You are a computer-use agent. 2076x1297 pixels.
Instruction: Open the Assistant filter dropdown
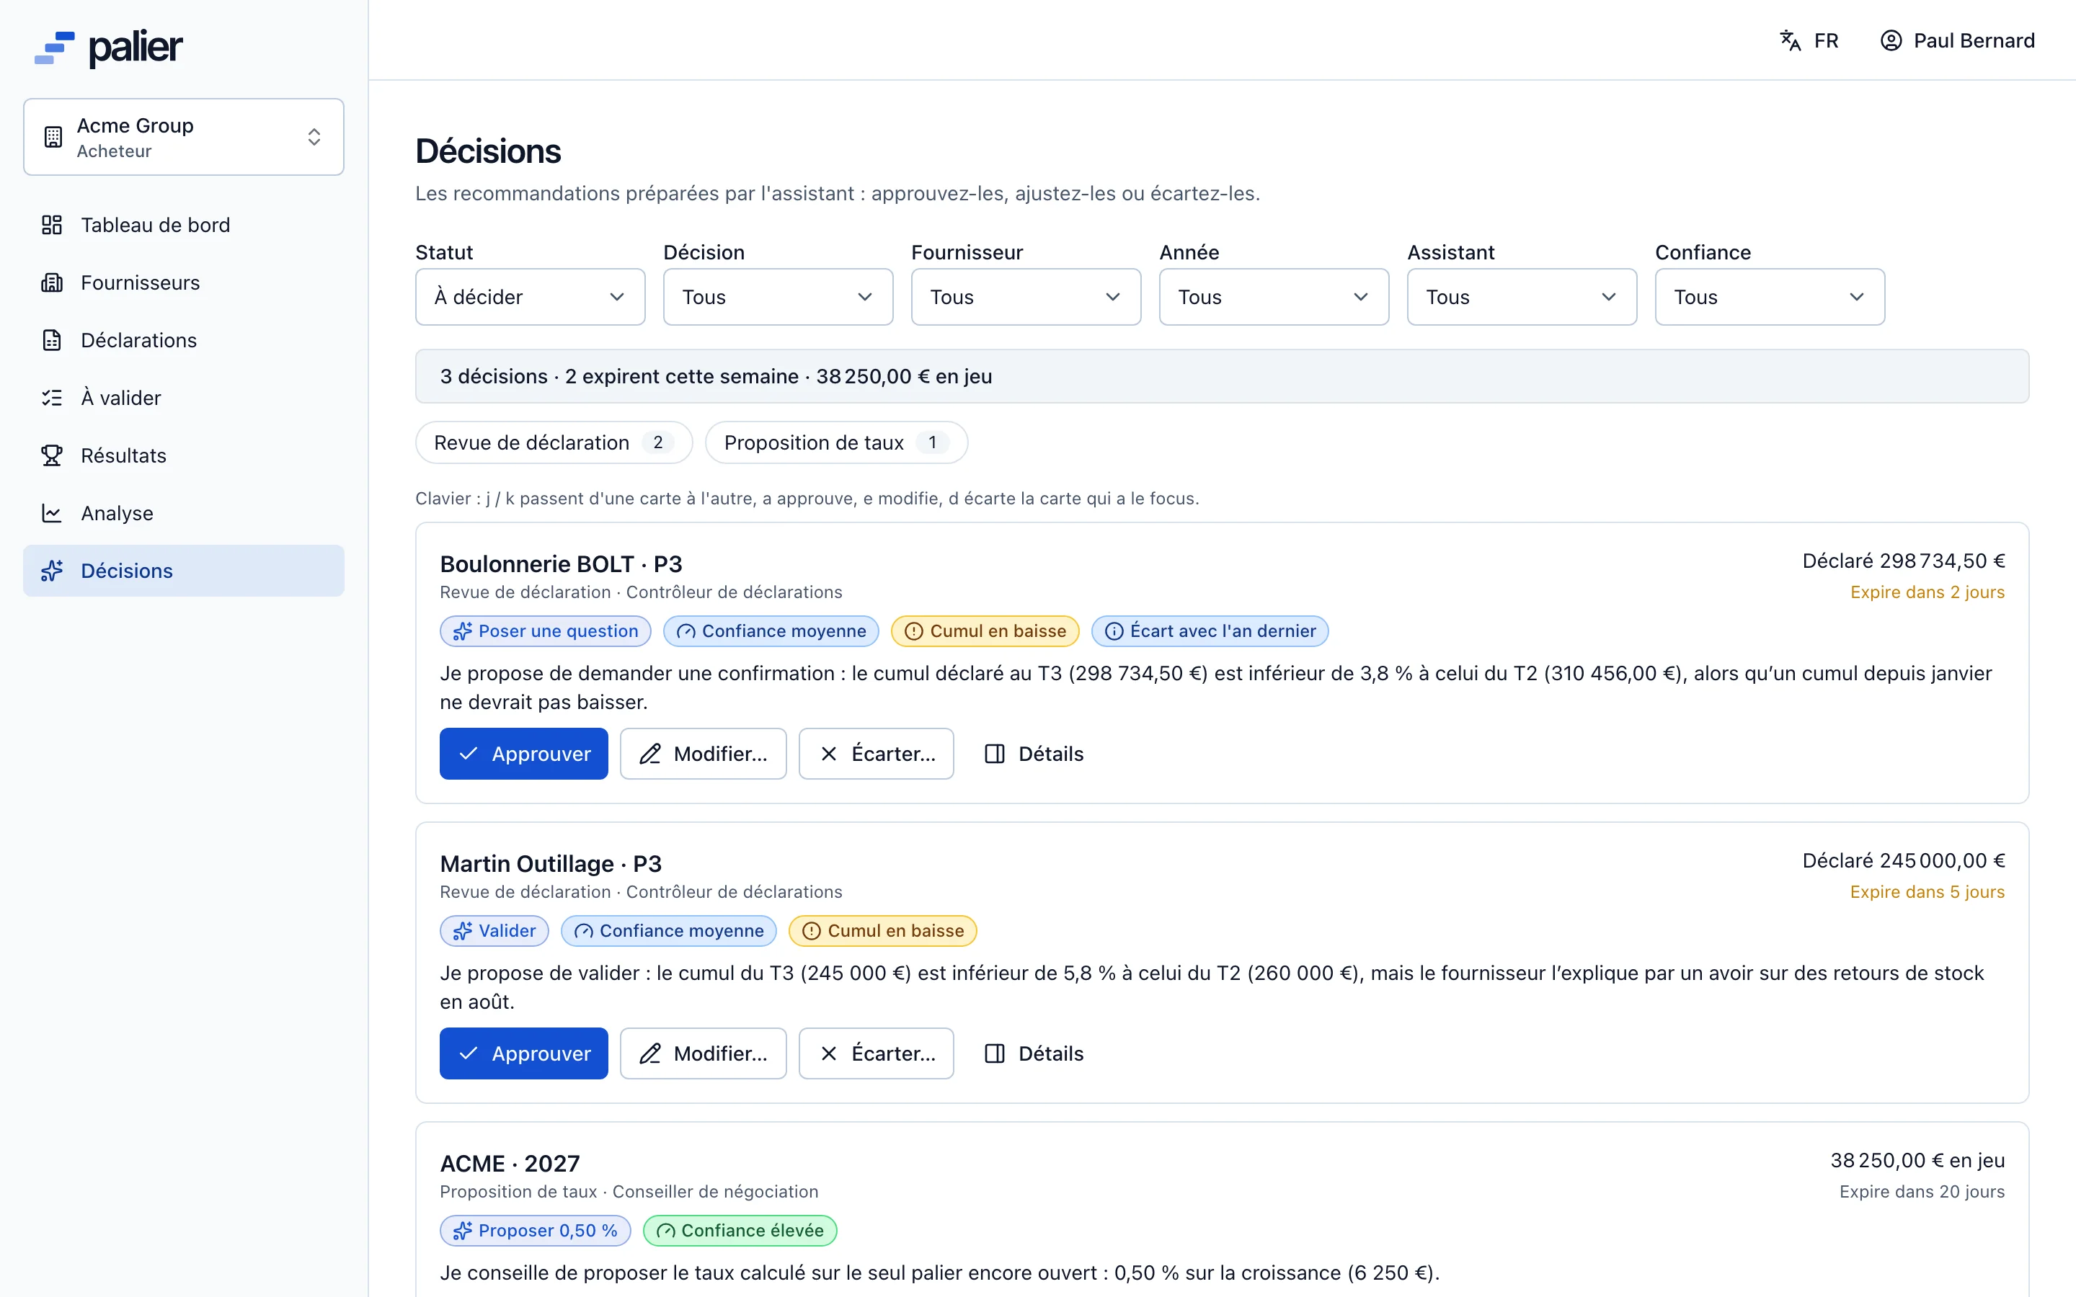(x=1522, y=297)
